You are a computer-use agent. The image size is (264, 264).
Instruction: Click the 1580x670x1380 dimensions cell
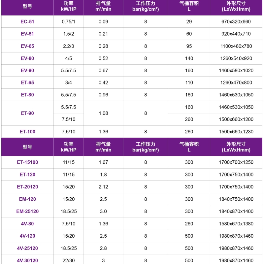tap(236, 224)
